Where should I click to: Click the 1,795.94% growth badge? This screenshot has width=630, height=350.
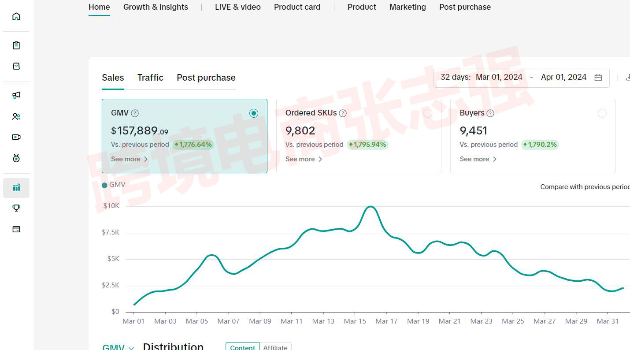[x=367, y=145]
